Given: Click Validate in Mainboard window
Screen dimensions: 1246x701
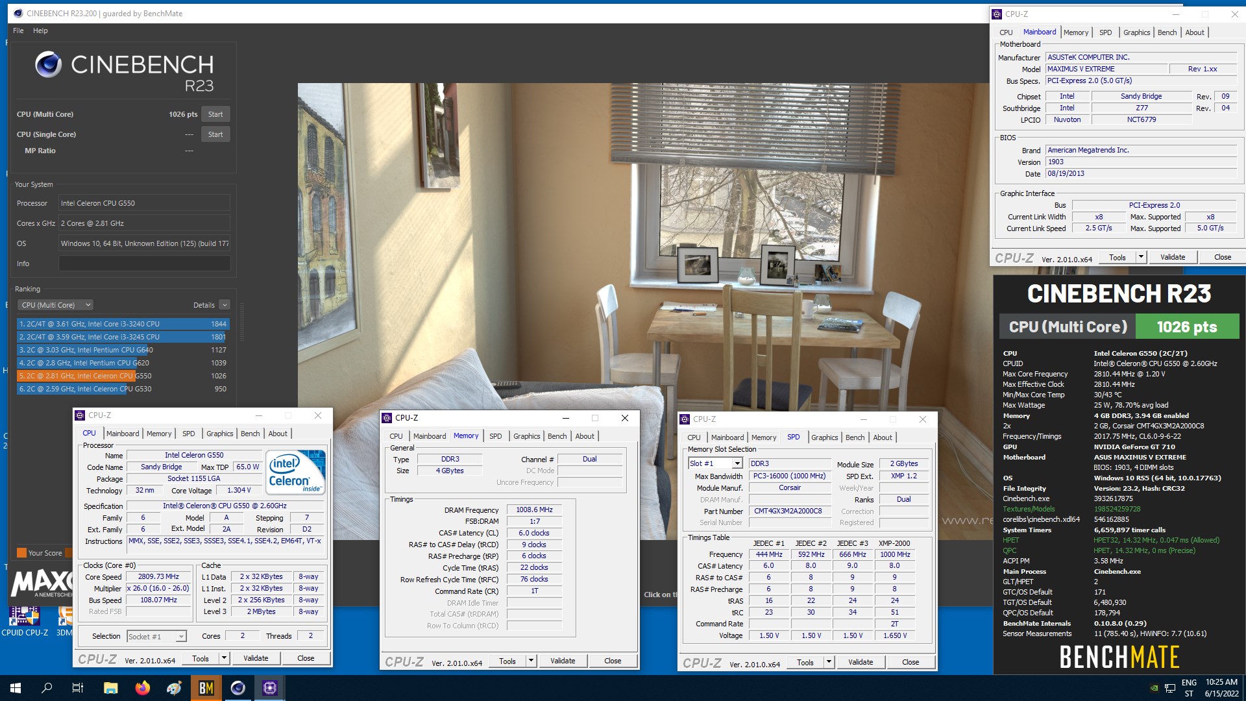Looking at the screenshot, I should point(1172,257).
